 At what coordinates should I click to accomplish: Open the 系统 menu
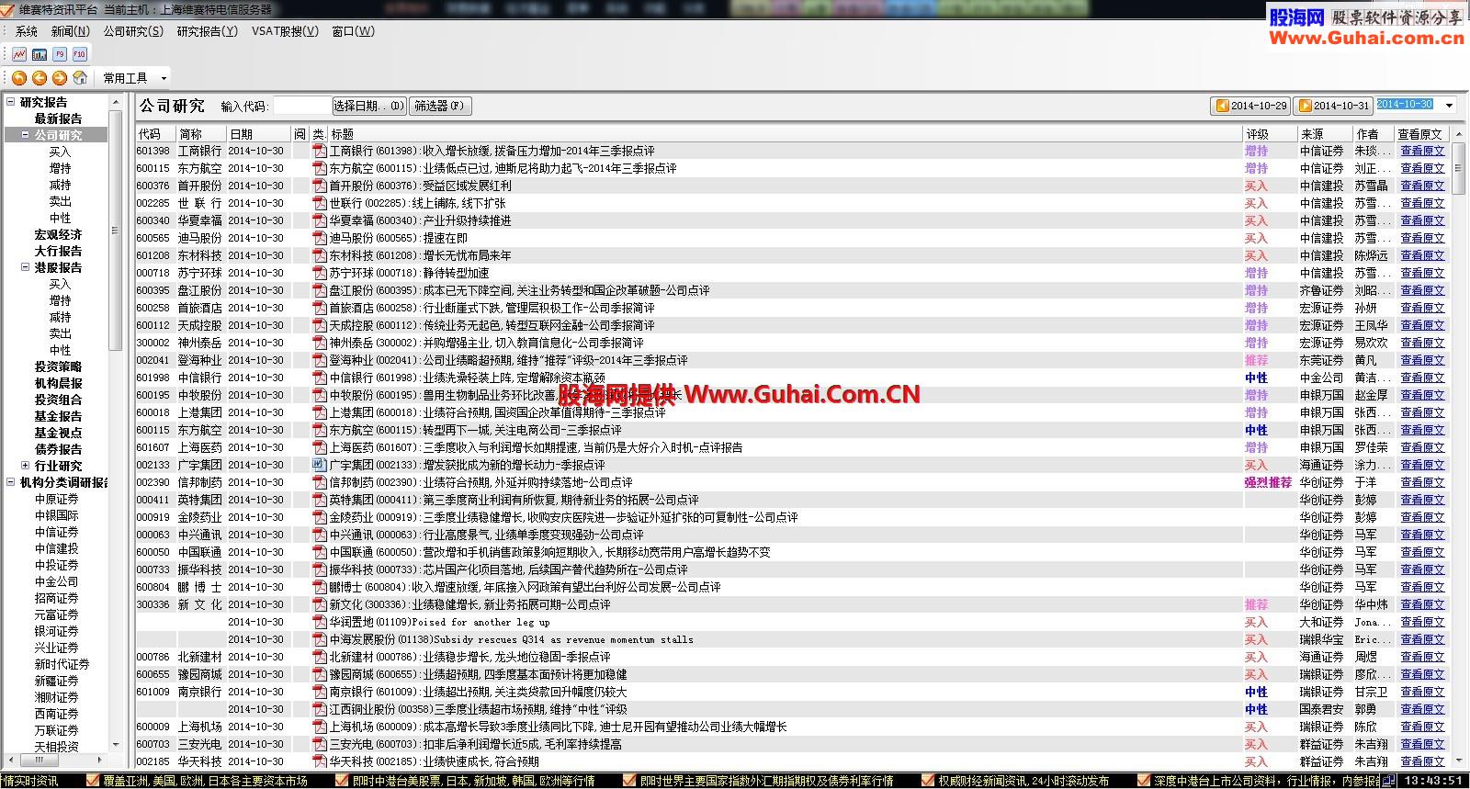point(27,31)
